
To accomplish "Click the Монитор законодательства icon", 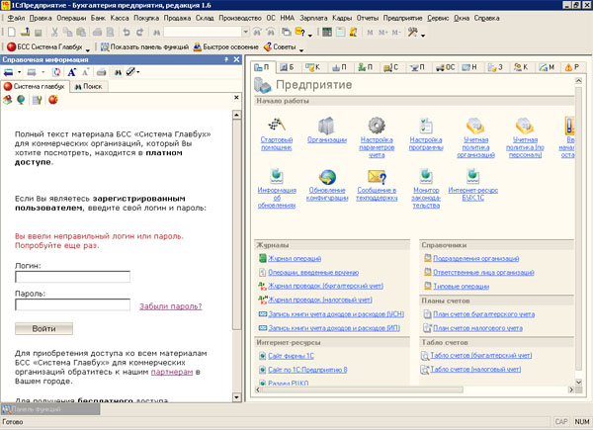I will point(425,175).
